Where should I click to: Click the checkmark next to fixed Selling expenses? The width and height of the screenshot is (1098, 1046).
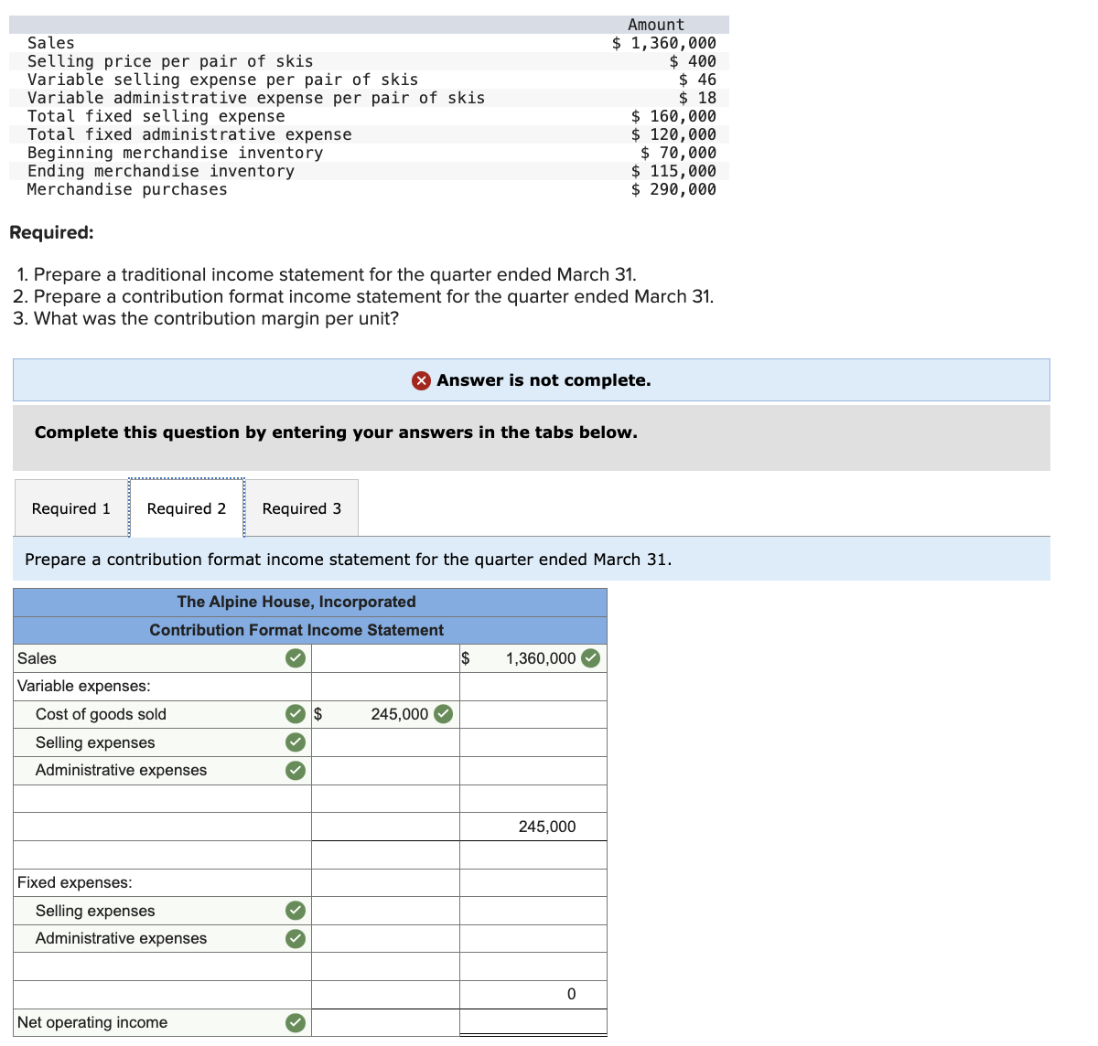pyautogui.click(x=295, y=911)
